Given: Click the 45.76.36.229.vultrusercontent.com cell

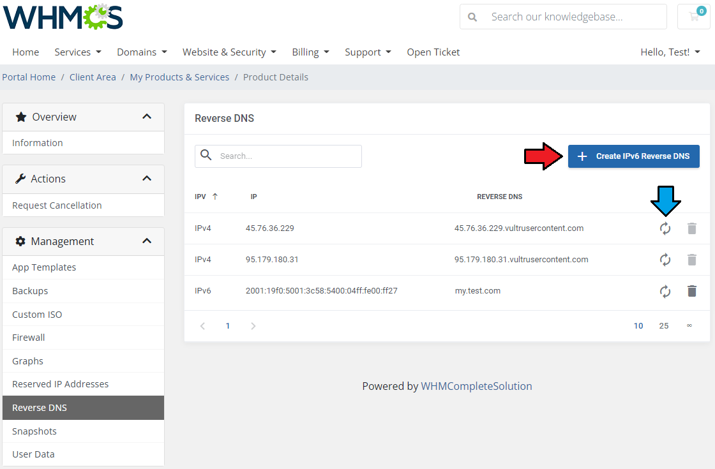Looking at the screenshot, I should (x=519, y=228).
